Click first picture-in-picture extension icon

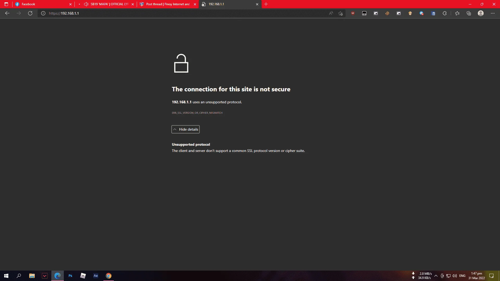(x=376, y=13)
